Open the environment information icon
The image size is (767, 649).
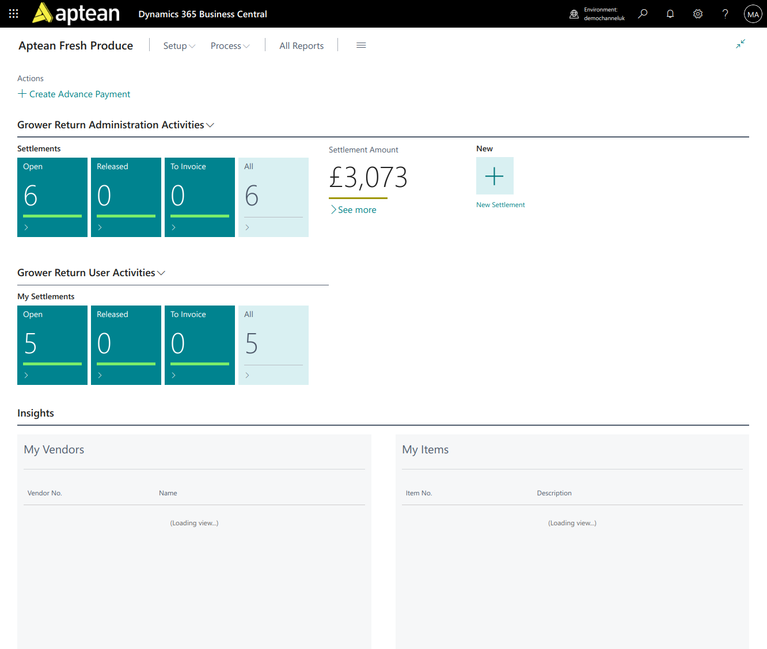click(574, 14)
